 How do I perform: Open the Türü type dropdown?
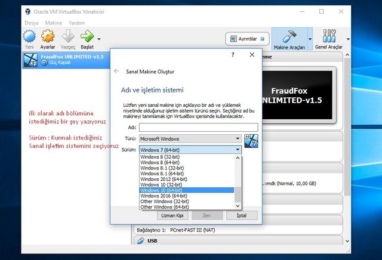190,139
